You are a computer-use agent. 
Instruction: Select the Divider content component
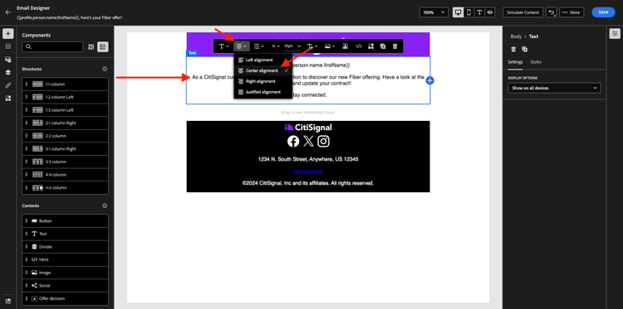pos(65,247)
